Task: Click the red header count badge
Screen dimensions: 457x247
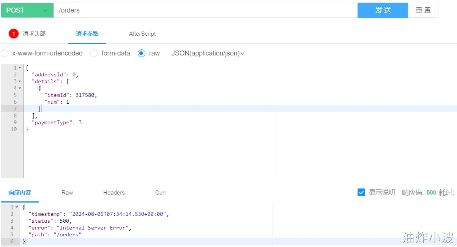Action: (x=14, y=34)
